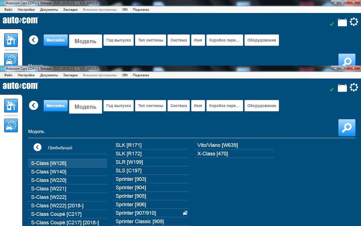The image size is (361, 226).
Task: Click the autocom logo in the upper window
Action: coord(20,20)
